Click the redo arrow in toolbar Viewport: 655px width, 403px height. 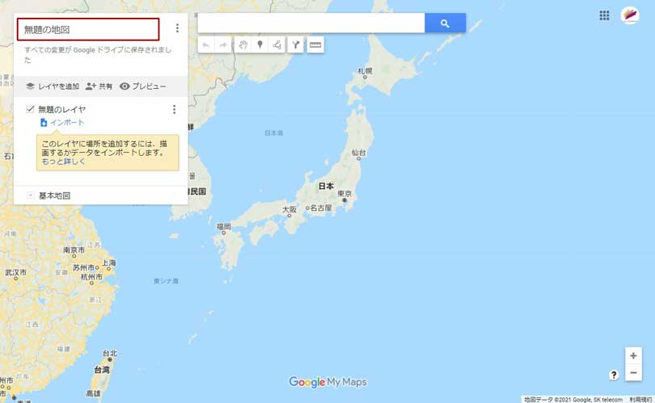click(x=223, y=44)
